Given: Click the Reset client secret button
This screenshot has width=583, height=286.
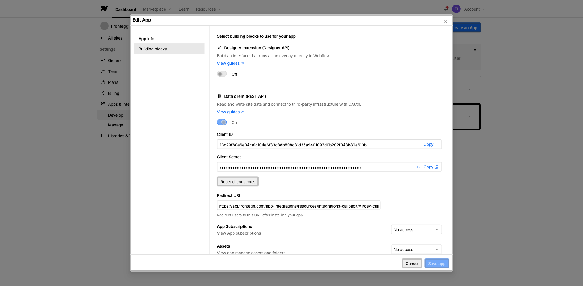Looking at the screenshot, I should pyautogui.click(x=238, y=181).
